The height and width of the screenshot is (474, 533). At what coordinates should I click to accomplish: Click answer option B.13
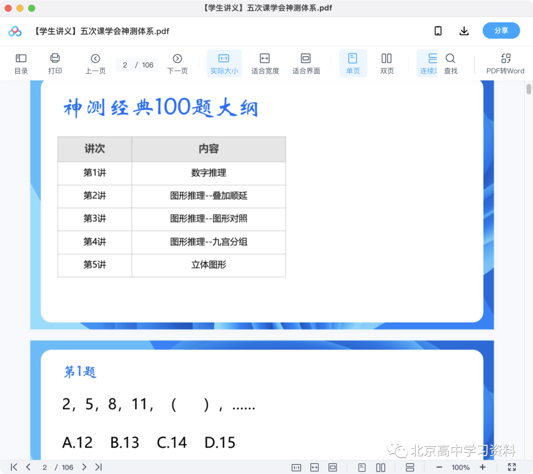coord(125,442)
